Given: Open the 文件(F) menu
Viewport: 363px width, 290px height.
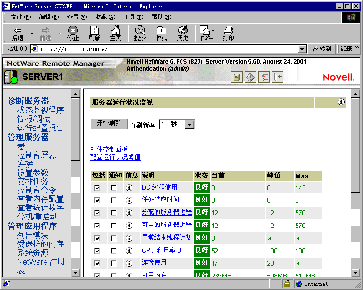Looking at the screenshot, I should [x=20, y=17].
